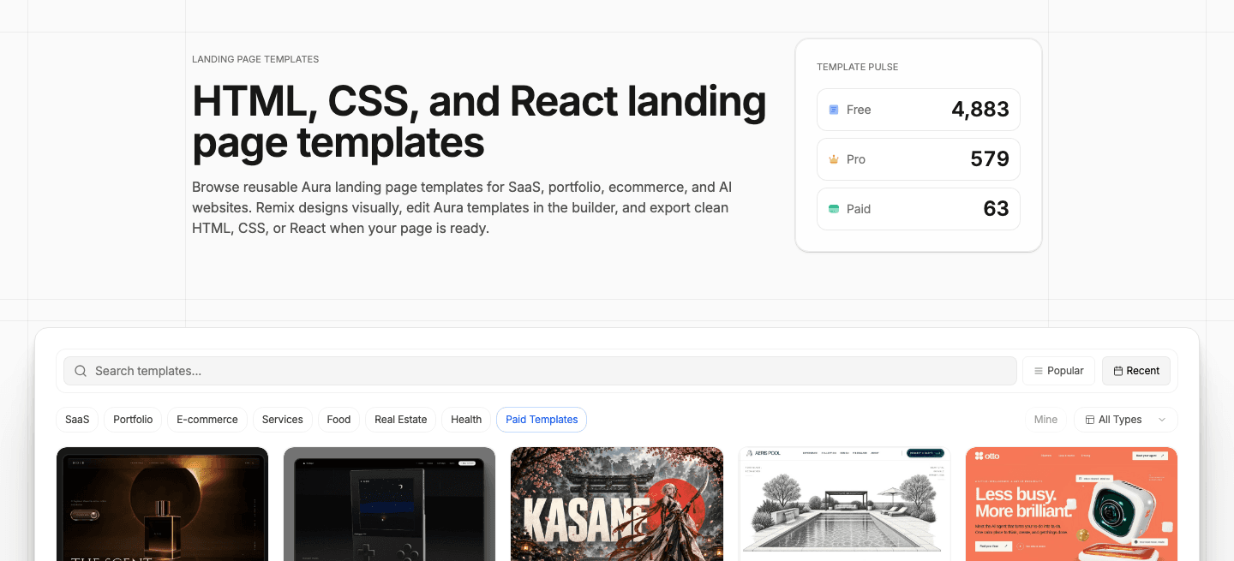
Task: Click the green Paid stack icon
Action: 834,209
